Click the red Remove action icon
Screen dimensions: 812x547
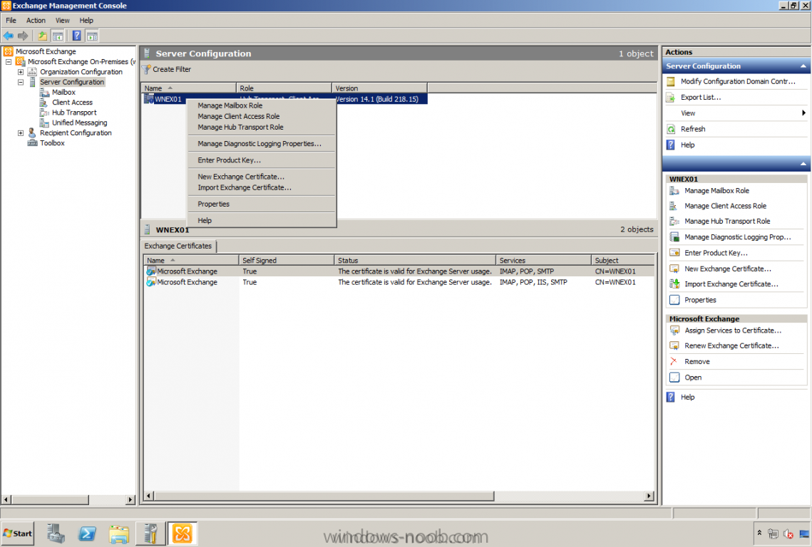tap(674, 361)
